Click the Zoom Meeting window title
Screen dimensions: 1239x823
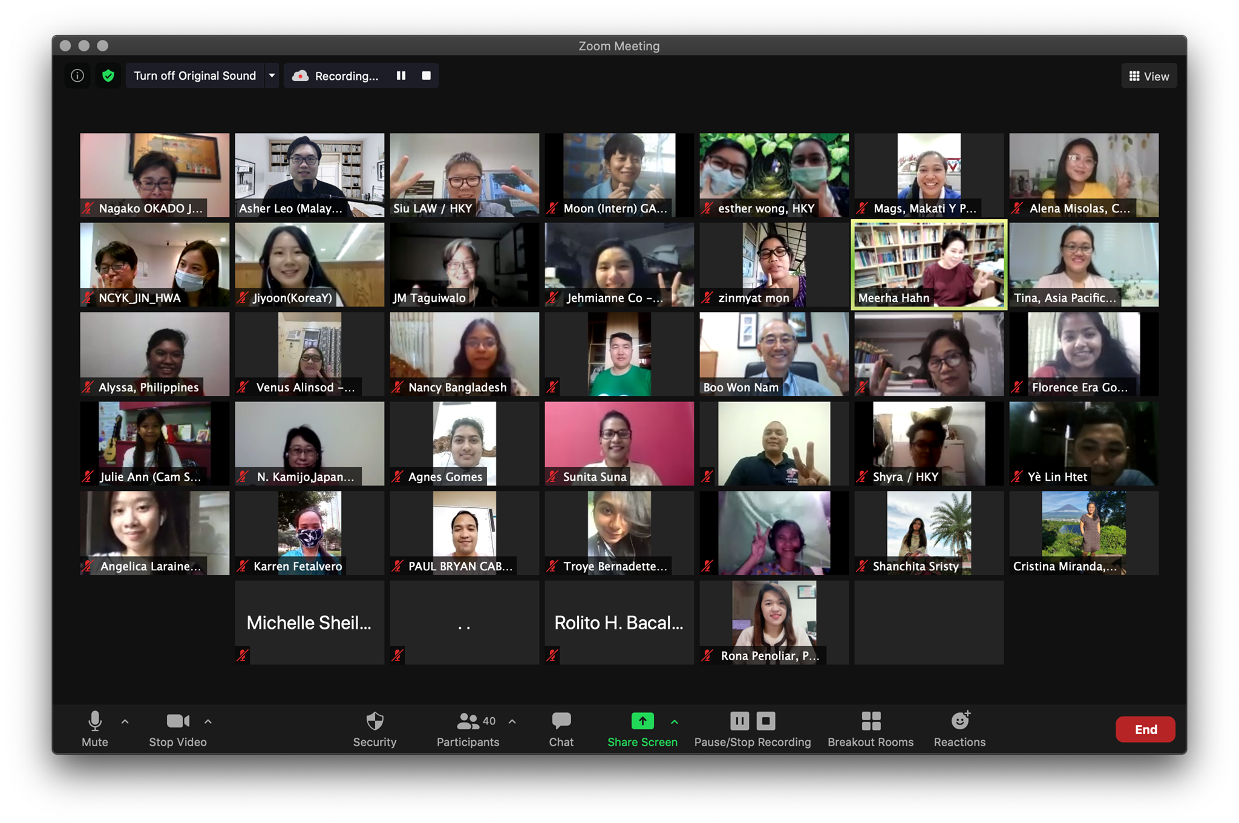[619, 46]
